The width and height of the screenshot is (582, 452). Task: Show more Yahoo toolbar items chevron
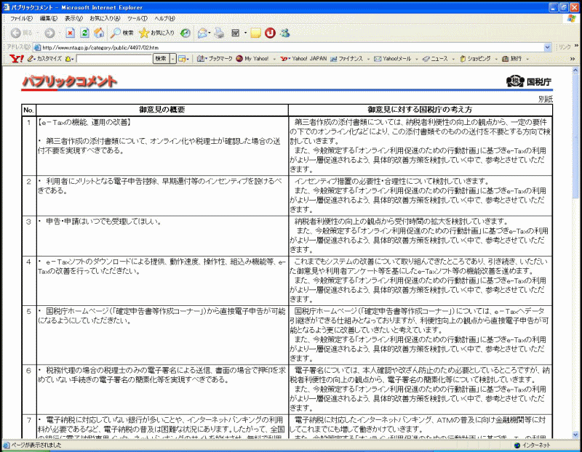[x=573, y=59]
